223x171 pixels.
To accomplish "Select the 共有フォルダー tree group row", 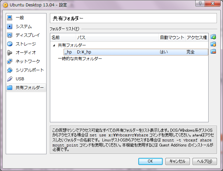I will (72, 45).
